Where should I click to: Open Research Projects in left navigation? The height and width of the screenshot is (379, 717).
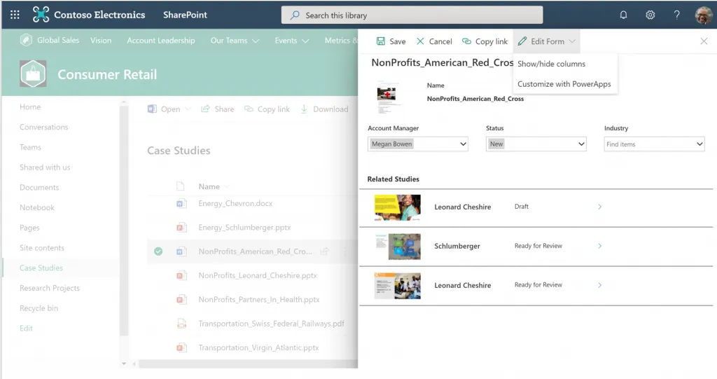50,288
